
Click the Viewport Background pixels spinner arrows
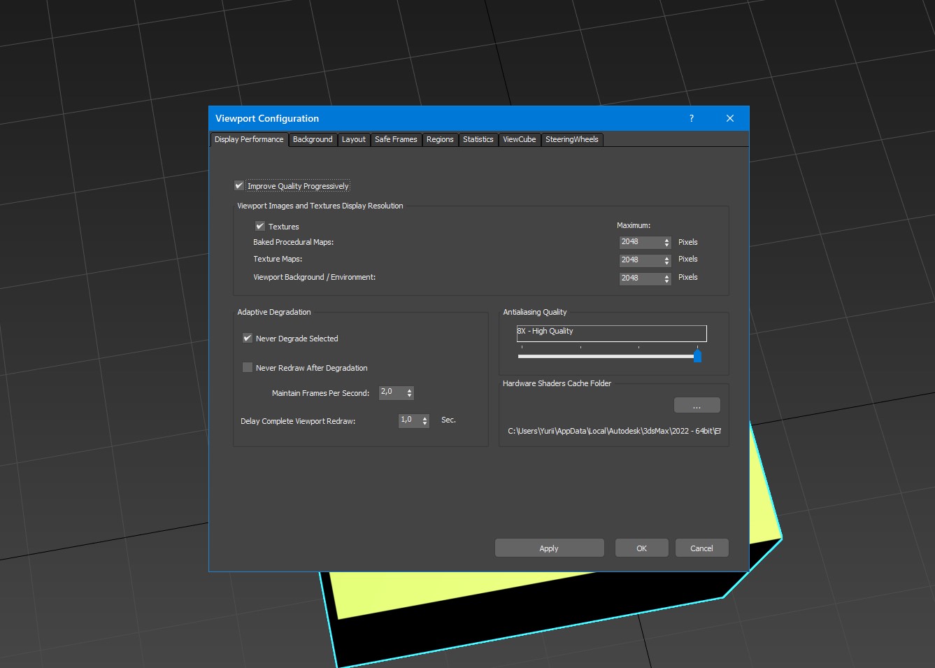[666, 278]
